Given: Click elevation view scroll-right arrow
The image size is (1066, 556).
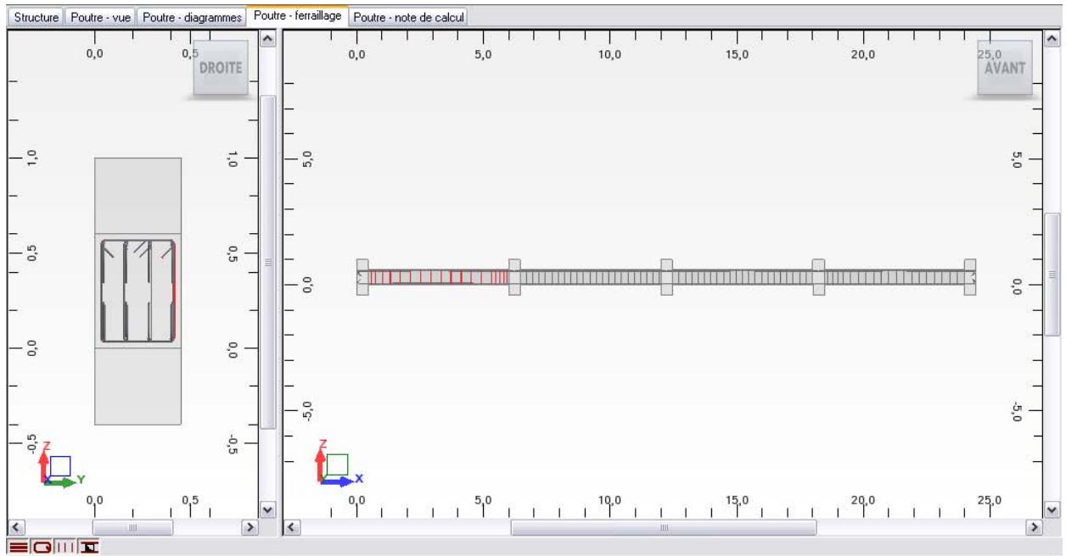Looking at the screenshot, I should pyautogui.click(x=1034, y=527).
